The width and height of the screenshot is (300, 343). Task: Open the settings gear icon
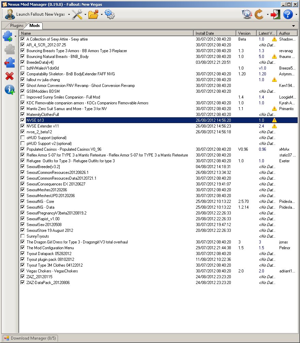coord(109,15)
